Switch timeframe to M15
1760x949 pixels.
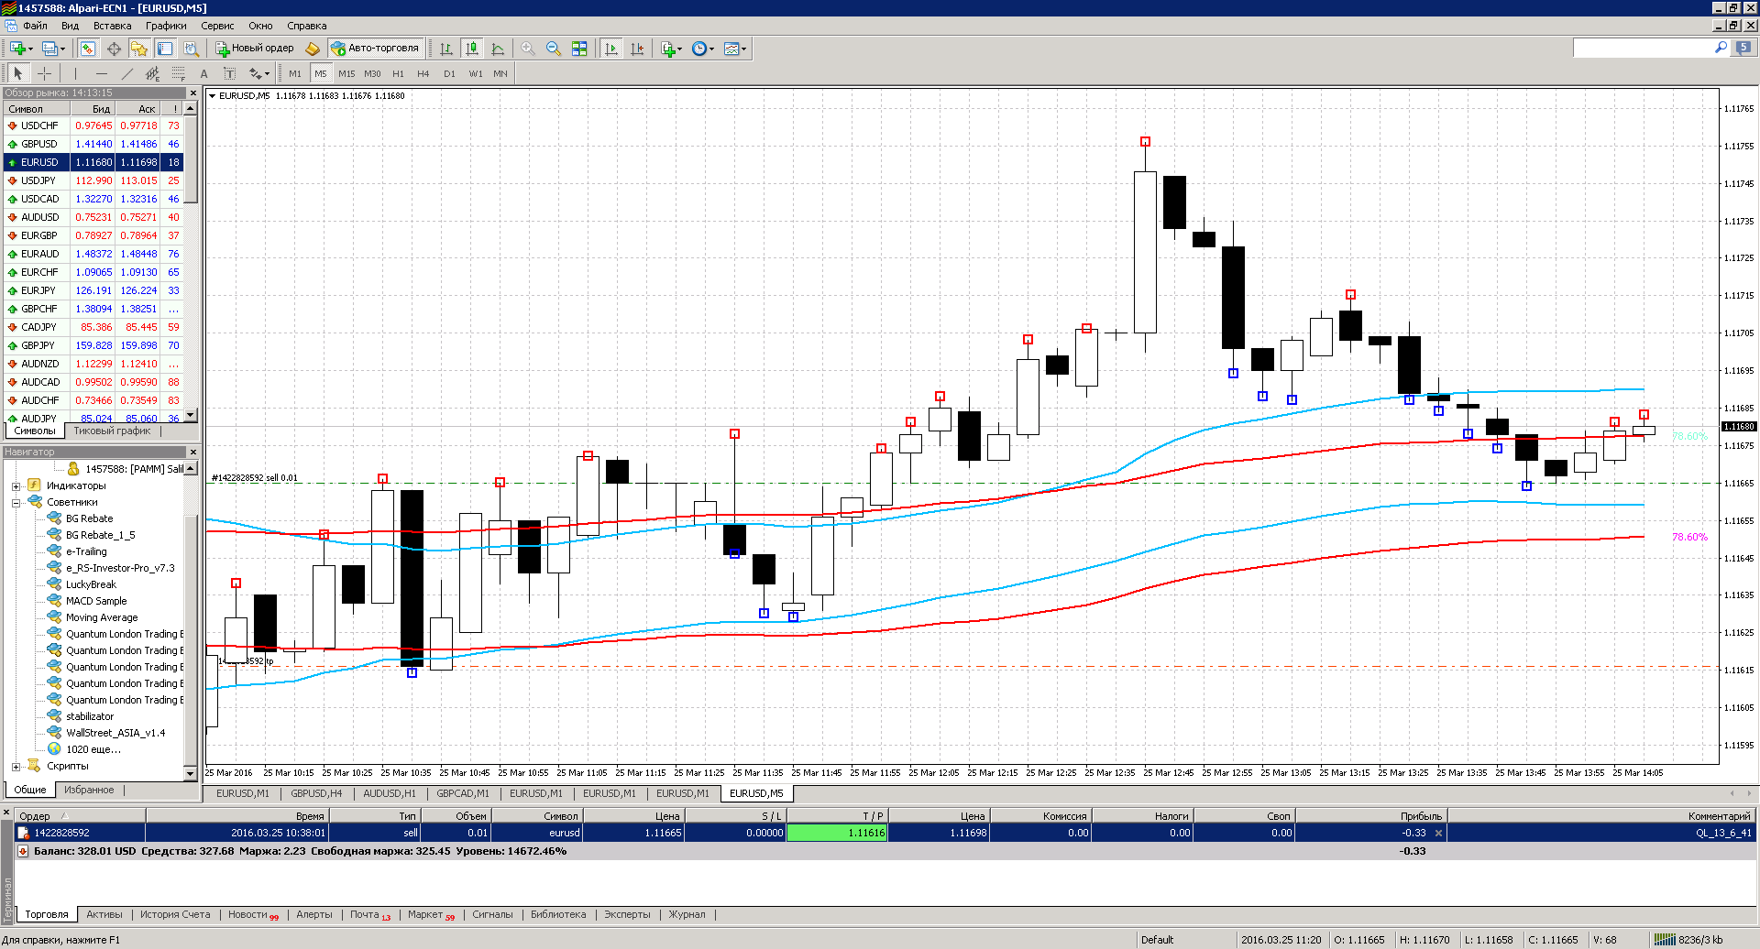tap(346, 73)
